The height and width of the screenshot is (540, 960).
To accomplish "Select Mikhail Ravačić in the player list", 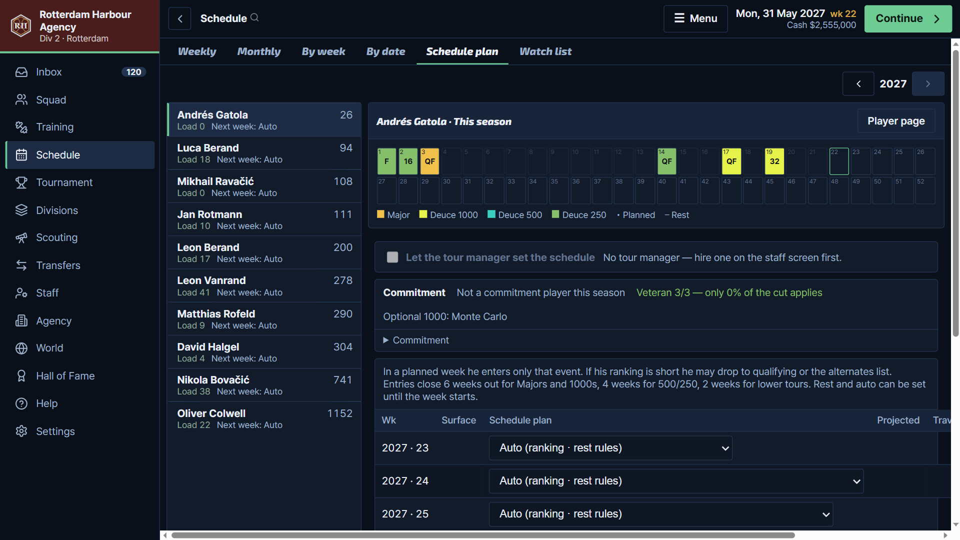I will pyautogui.click(x=264, y=186).
